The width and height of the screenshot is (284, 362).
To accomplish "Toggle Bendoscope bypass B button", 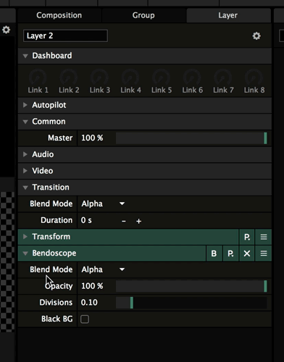I will pyautogui.click(x=214, y=253).
